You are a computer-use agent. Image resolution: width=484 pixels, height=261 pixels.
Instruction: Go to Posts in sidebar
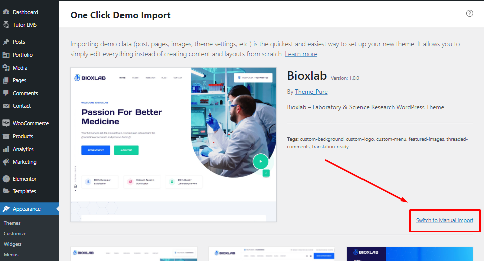pyautogui.click(x=19, y=42)
